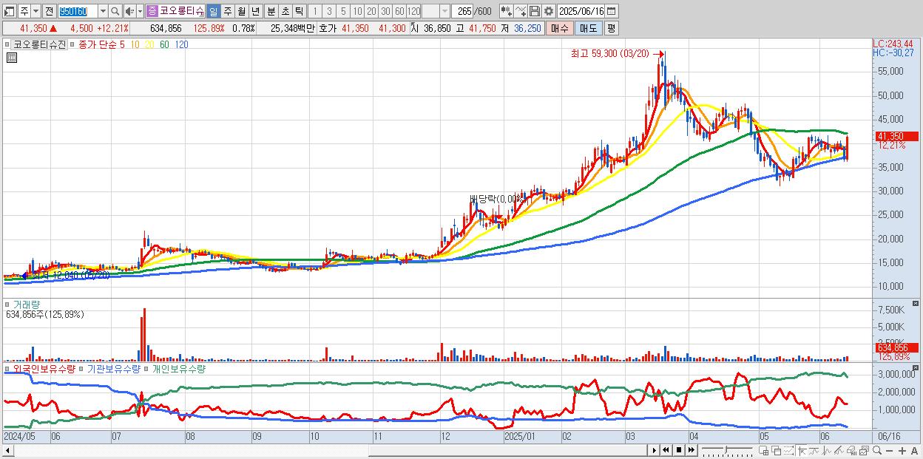923x459 pixels.
Task: Select the 3 interval button
Action: (329, 11)
